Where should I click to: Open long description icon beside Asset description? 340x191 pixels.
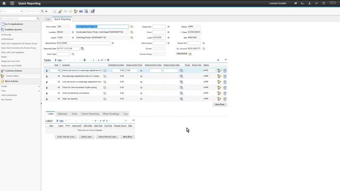click(x=132, y=38)
